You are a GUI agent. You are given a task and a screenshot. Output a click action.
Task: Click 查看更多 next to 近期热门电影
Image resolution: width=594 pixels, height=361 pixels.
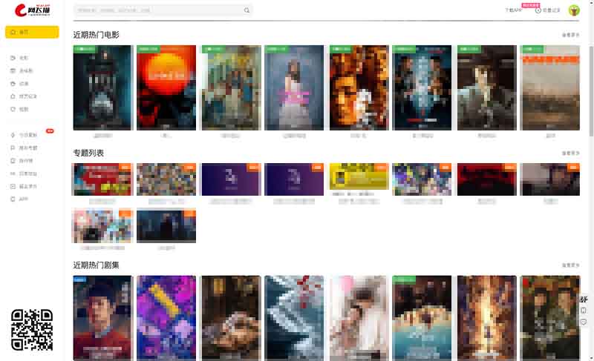coord(570,35)
